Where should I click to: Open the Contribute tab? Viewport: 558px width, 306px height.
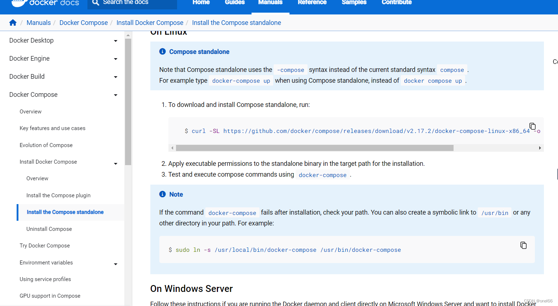click(x=397, y=3)
